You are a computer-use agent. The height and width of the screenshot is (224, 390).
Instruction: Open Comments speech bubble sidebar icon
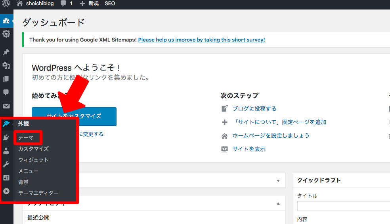[6, 92]
